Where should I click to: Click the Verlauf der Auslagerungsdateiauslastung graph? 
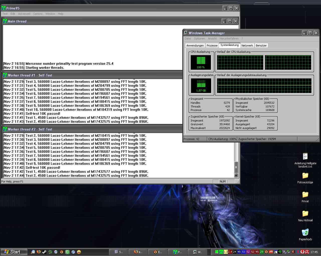click(264, 85)
